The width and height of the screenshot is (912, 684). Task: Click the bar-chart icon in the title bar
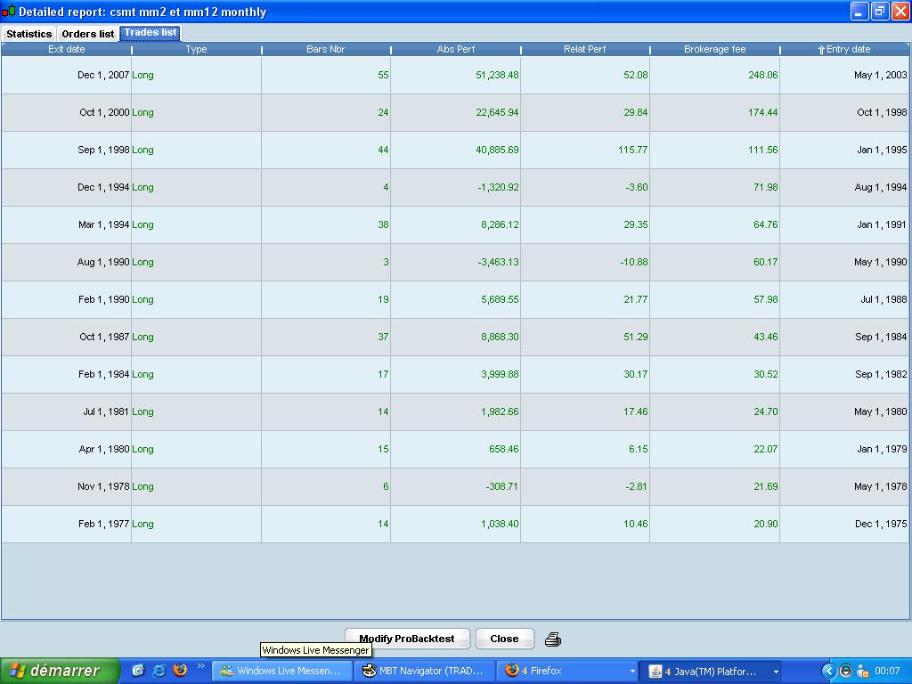(x=9, y=12)
